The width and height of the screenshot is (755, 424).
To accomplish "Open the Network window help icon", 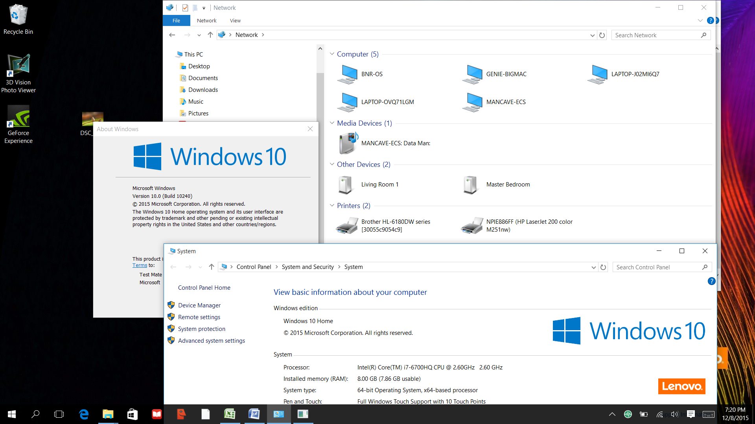I will click(711, 20).
